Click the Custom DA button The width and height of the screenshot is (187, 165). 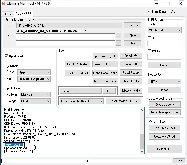[x=133, y=25]
